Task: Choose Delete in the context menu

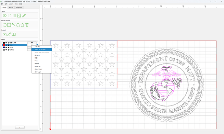Action: pos(42,63)
